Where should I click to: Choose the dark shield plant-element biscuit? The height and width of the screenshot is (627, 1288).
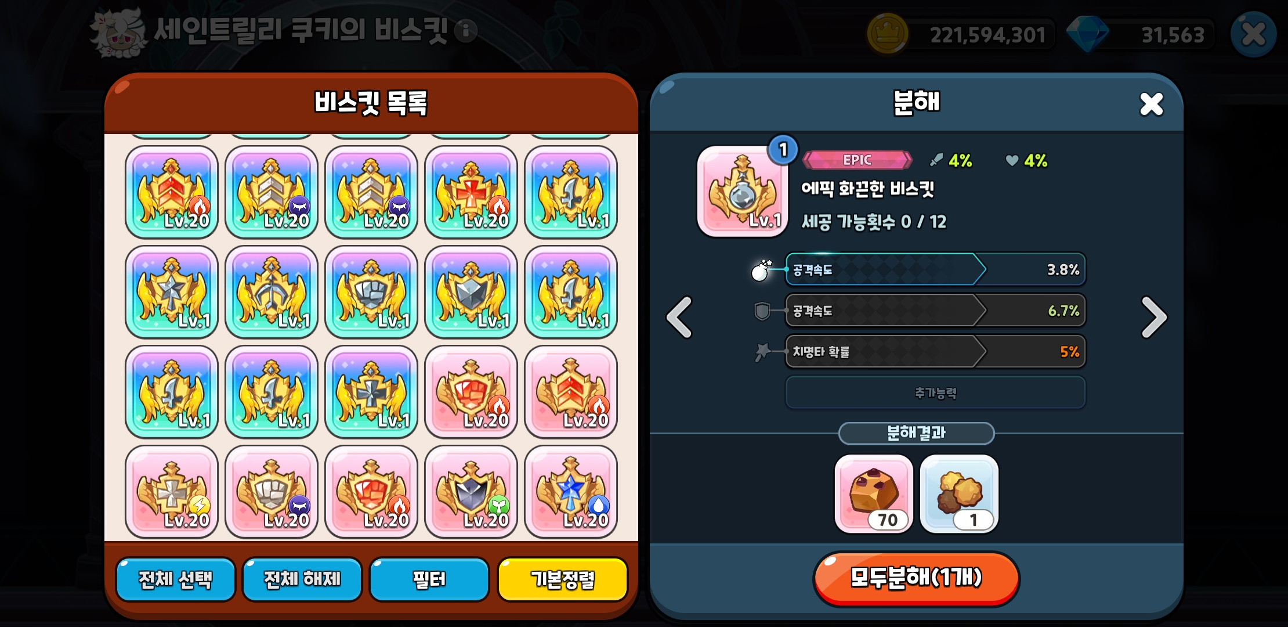tap(471, 492)
